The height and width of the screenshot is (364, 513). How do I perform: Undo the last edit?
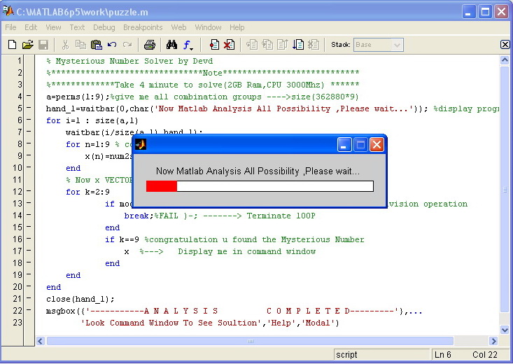click(112, 45)
